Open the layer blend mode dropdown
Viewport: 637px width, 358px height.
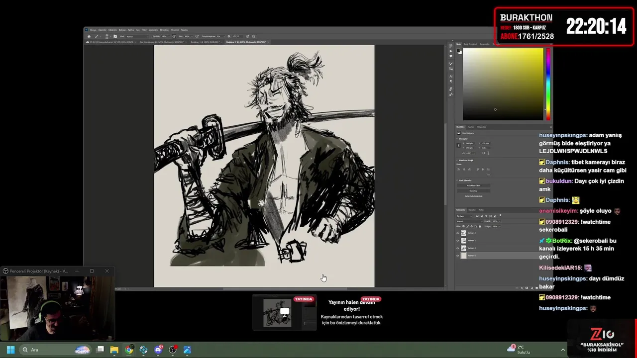[x=469, y=221]
